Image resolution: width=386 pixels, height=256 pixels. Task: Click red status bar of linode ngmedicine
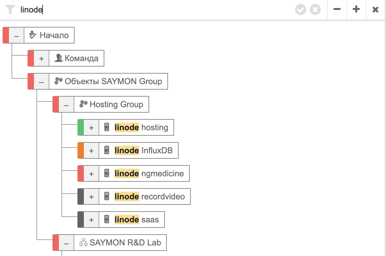coord(81,173)
